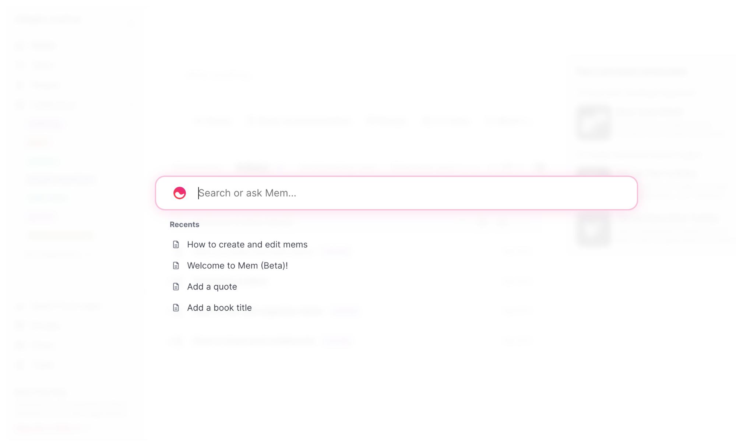The height and width of the screenshot is (447, 736).
Task: Click the document icon beside How to create and edit mems
Action: tap(176, 244)
